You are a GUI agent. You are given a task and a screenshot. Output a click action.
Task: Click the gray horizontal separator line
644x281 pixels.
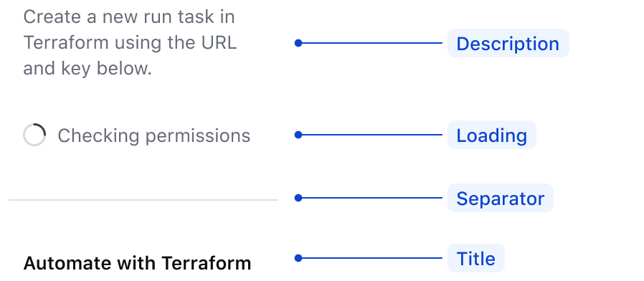[x=143, y=200]
